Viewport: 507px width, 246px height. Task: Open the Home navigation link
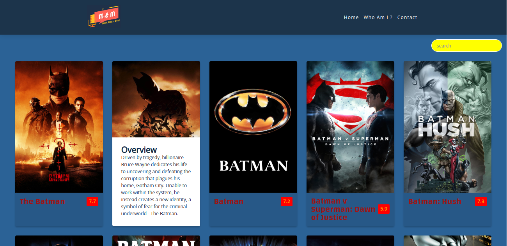[351, 18]
